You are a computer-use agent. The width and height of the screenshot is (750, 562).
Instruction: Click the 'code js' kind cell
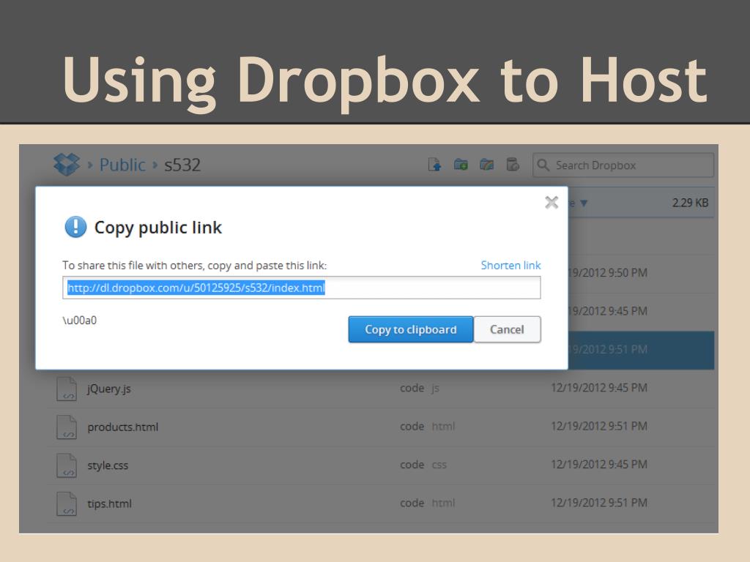(x=420, y=388)
